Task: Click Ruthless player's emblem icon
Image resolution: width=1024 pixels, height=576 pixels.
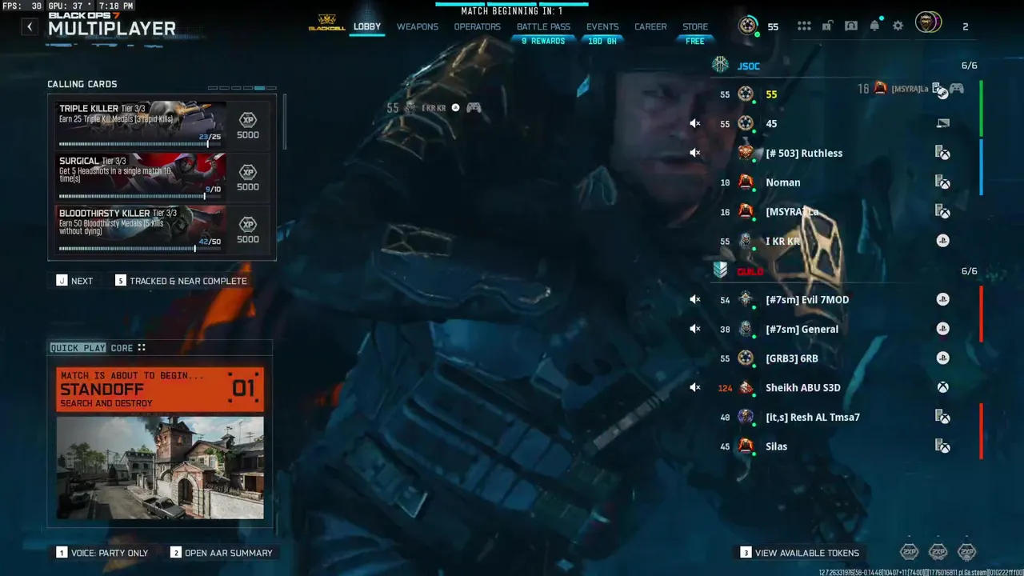Action: click(x=746, y=153)
